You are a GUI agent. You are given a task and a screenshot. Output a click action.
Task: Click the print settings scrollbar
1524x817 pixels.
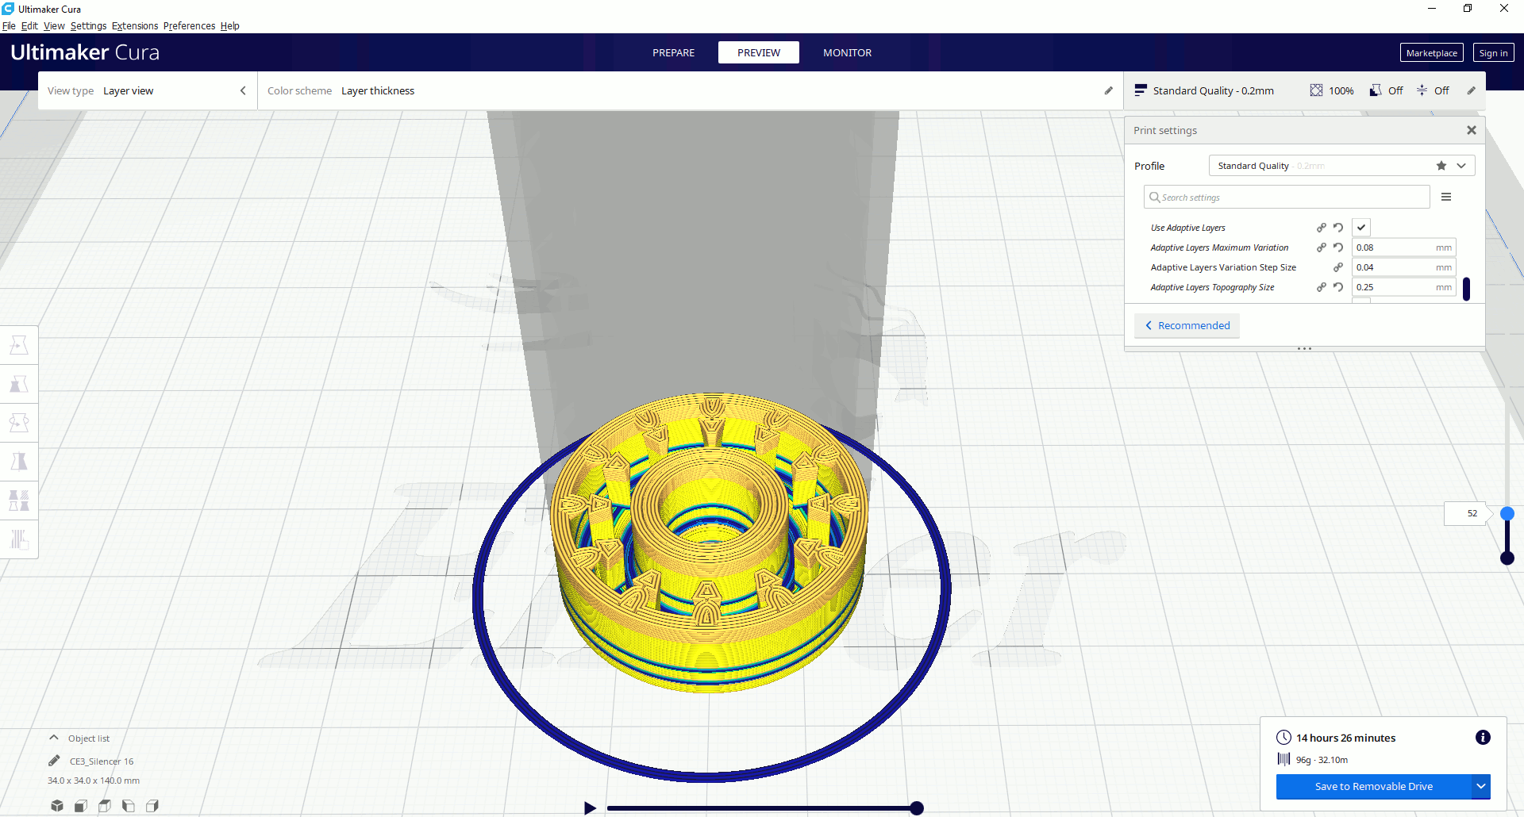point(1466,290)
